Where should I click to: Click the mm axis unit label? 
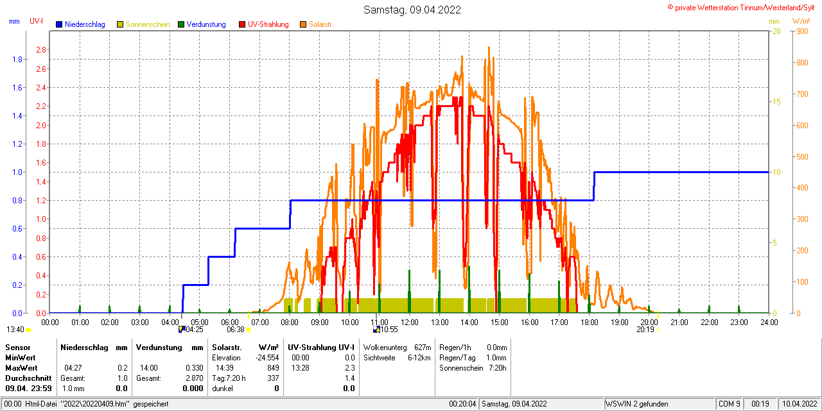coord(15,21)
